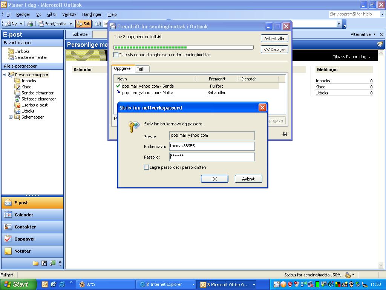Click the Fremdrift column header

point(217,79)
